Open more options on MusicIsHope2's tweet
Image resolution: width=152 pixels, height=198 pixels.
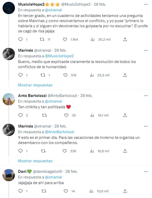tap(146, 5)
